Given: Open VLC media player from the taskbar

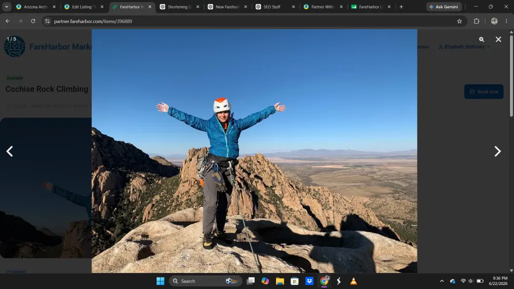Looking at the screenshot, I should pyautogui.click(x=353, y=281).
